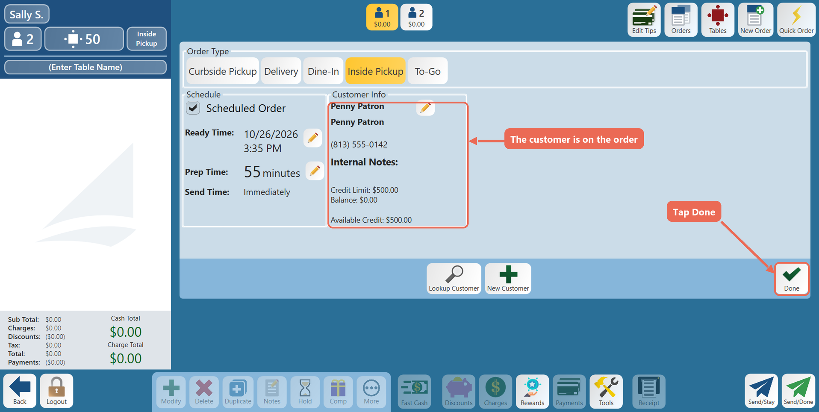Select Curbside Pickup order type

pos(223,71)
